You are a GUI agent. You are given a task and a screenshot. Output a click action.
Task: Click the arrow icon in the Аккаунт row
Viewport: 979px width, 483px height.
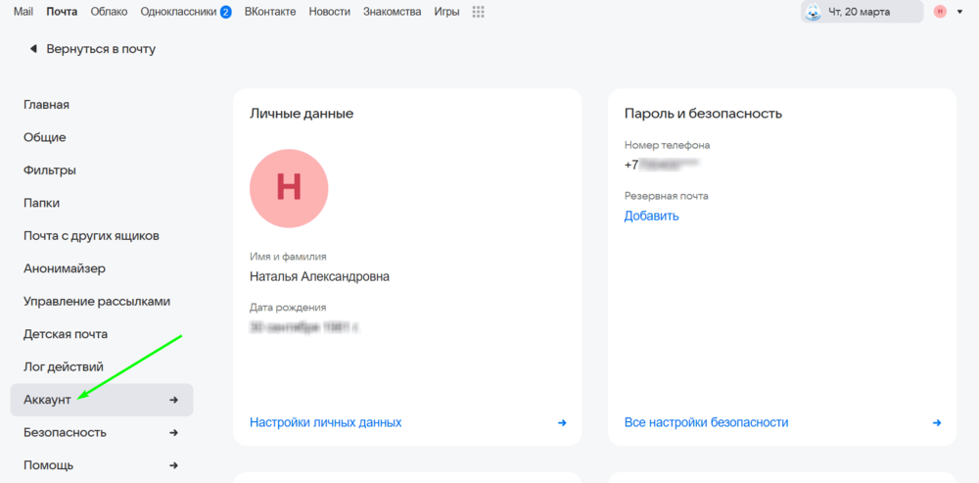point(174,400)
